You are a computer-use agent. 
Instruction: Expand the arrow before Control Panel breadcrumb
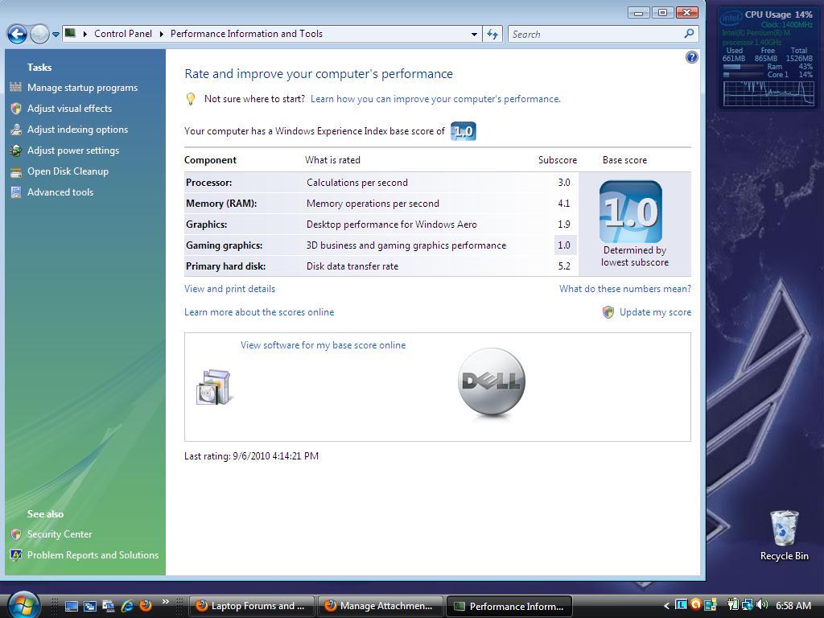coord(85,34)
